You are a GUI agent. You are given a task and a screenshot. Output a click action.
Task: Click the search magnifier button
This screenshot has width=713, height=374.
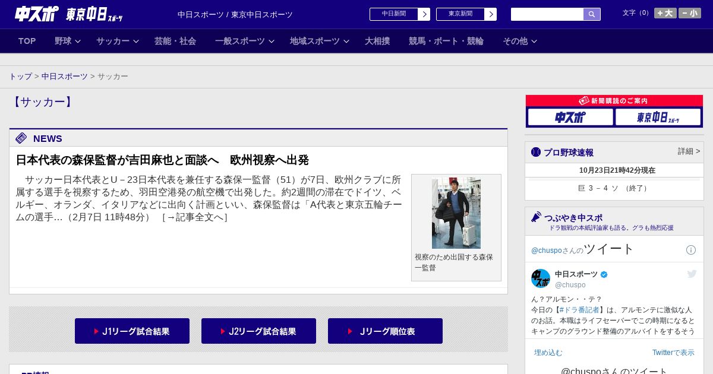(592, 14)
